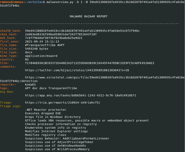Screen dimensions: 185x152
Task: Open the tria.ge report link
Action: click(62, 103)
